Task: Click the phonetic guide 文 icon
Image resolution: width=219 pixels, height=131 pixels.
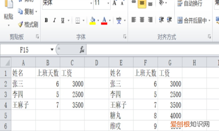Action: pos(119,20)
